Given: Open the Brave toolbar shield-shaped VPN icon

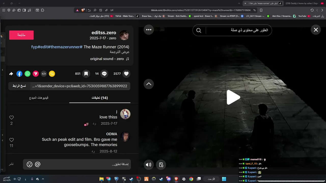Looking at the screenshot, I should [x=9, y=10].
